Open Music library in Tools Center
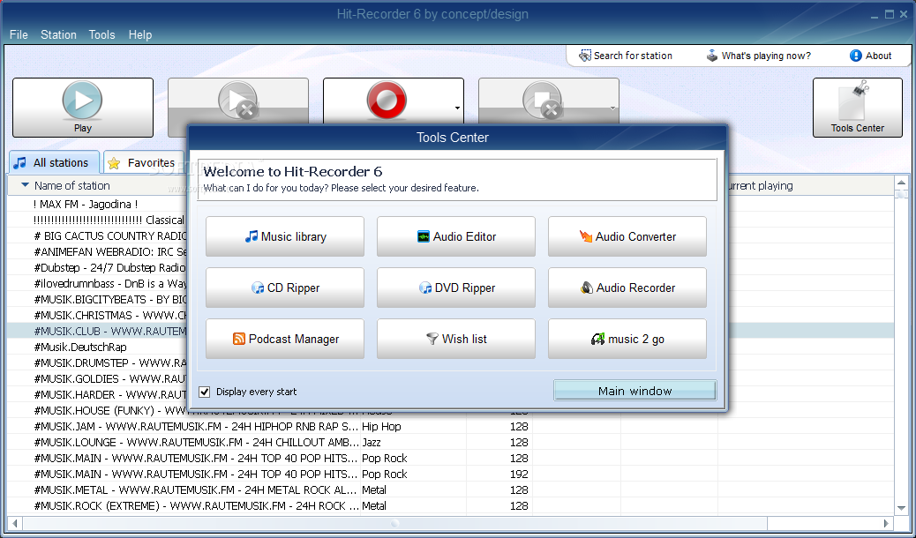Screen dimensions: 916x538 (x=285, y=236)
